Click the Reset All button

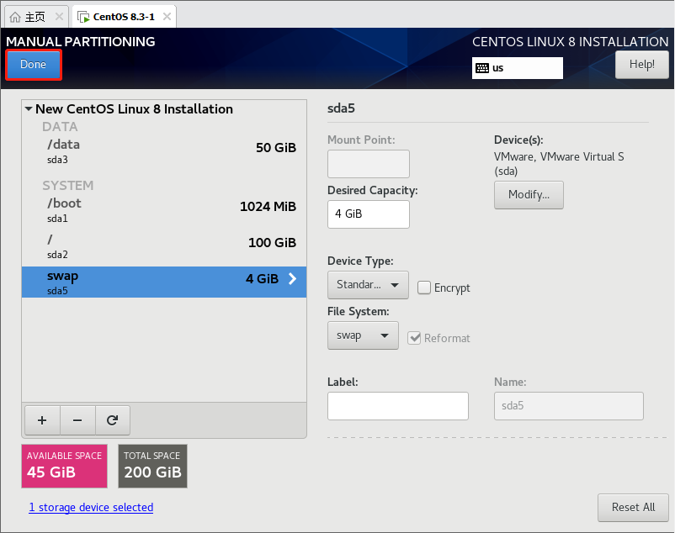[633, 508]
